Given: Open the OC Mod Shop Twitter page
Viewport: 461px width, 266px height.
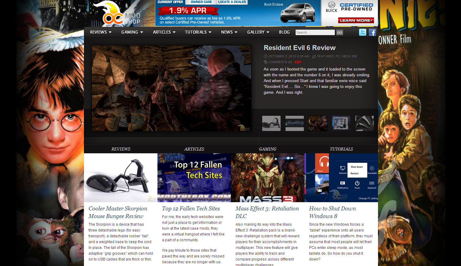Looking at the screenshot, I should (x=362, y=32).
